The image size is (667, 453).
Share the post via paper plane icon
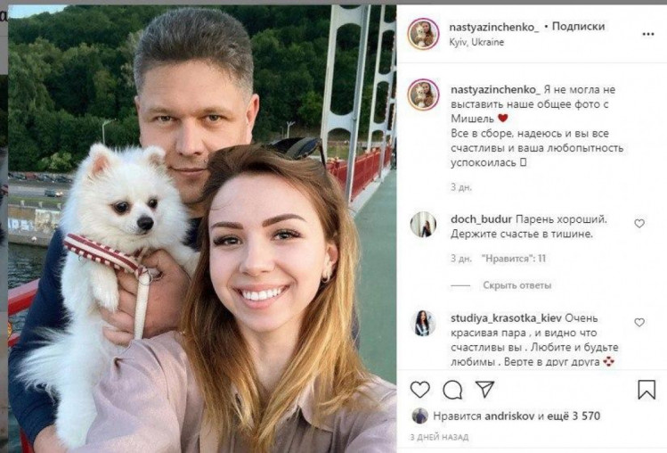(484, 389)
